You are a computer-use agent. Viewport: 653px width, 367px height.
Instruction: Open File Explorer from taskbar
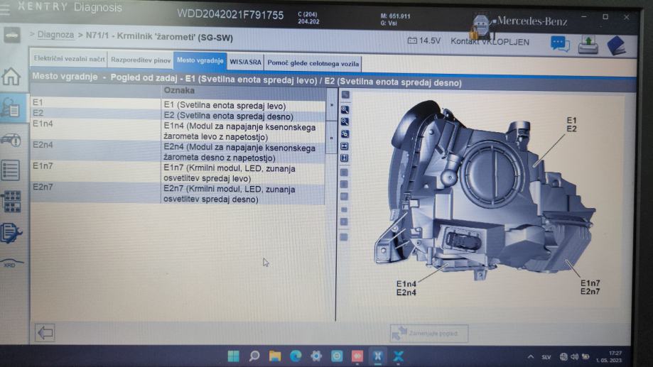point(275,356)
